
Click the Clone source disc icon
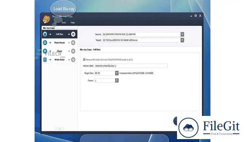[x=45, y=51]
